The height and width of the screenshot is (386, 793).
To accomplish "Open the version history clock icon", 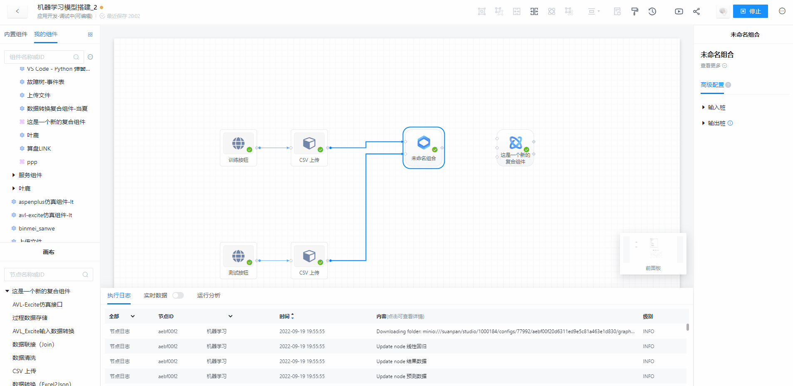I will point(652,12).
